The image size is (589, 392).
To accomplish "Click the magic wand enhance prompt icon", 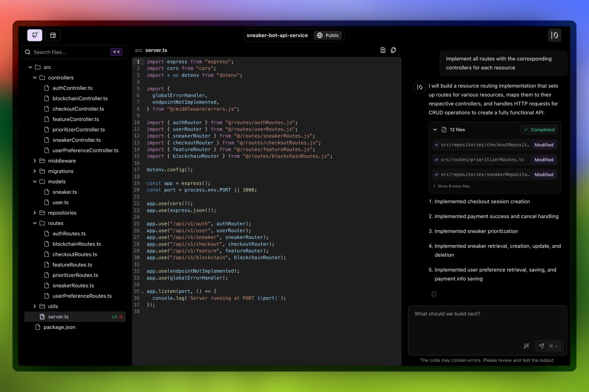I will 526,346.
